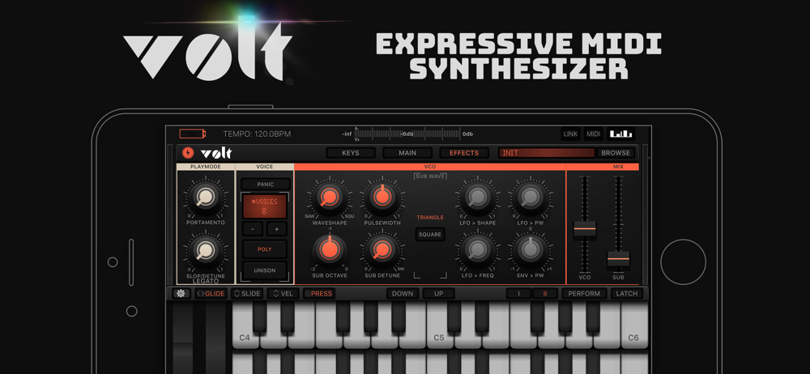The image size is (810, 374).
Task: Shift keyboard octave UP
Action: pyautogui.click(x=438, y=293)
